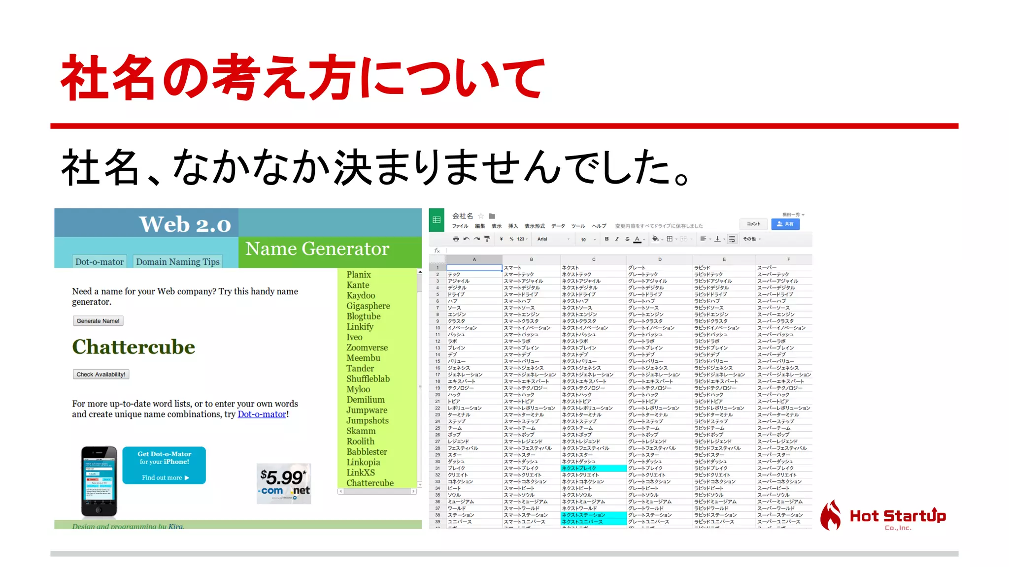Expand the その他 more options dropdown

(x=752, y=239)
